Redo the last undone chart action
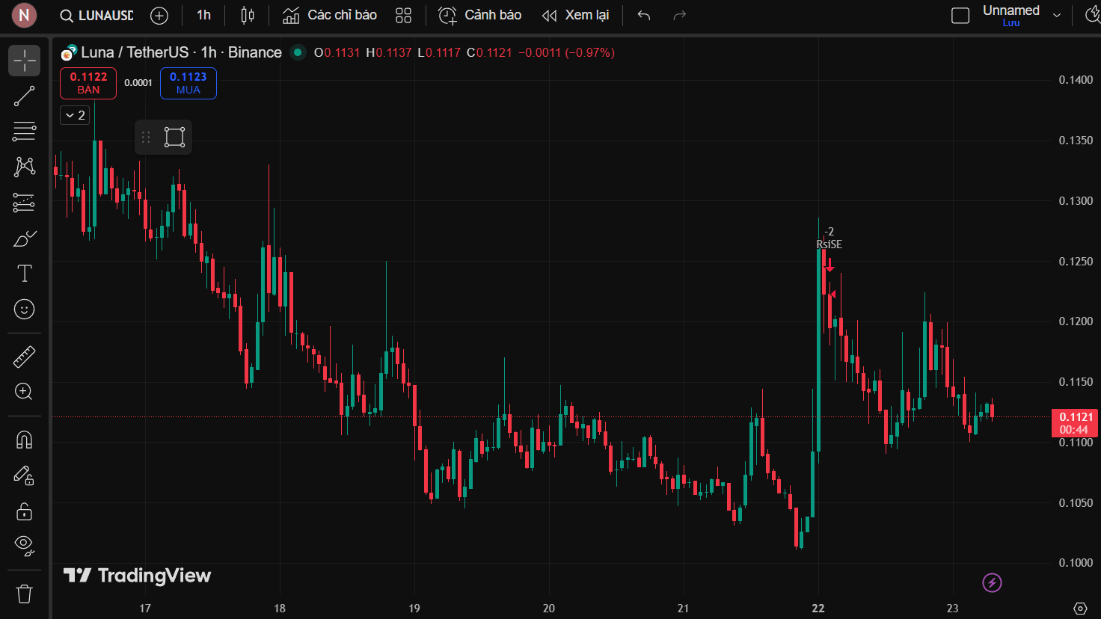This screenshot has width=1101, height=619. point(680,15)
